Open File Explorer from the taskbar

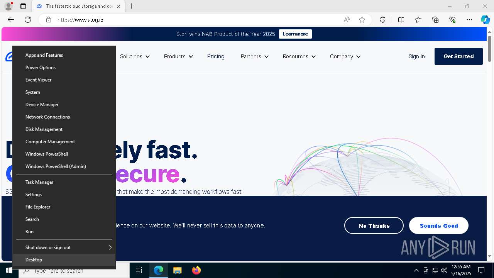[x=177, y=270]
